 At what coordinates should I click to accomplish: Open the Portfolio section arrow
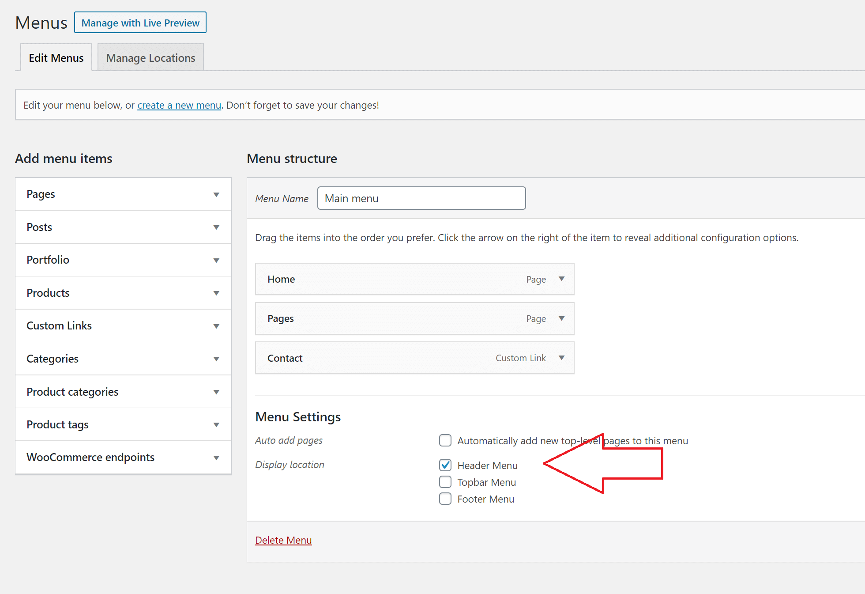point(216,261)
